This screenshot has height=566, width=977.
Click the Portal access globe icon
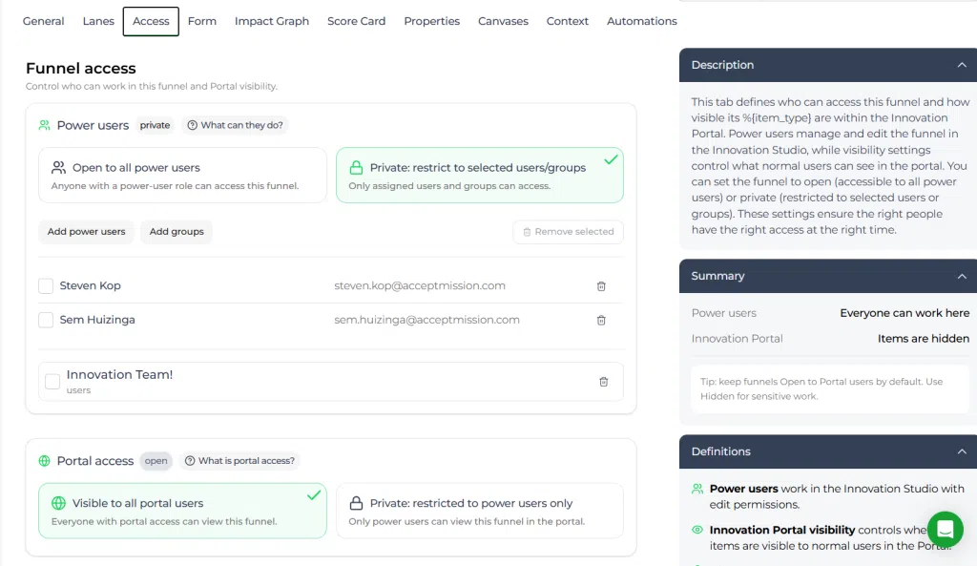pyautogui.click(x=44, y=461)
